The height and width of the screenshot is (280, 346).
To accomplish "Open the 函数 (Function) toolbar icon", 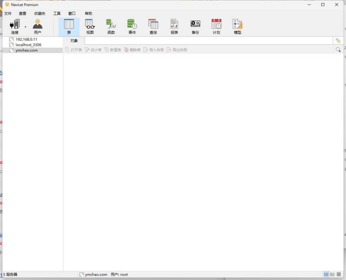I will pos(111,25).
